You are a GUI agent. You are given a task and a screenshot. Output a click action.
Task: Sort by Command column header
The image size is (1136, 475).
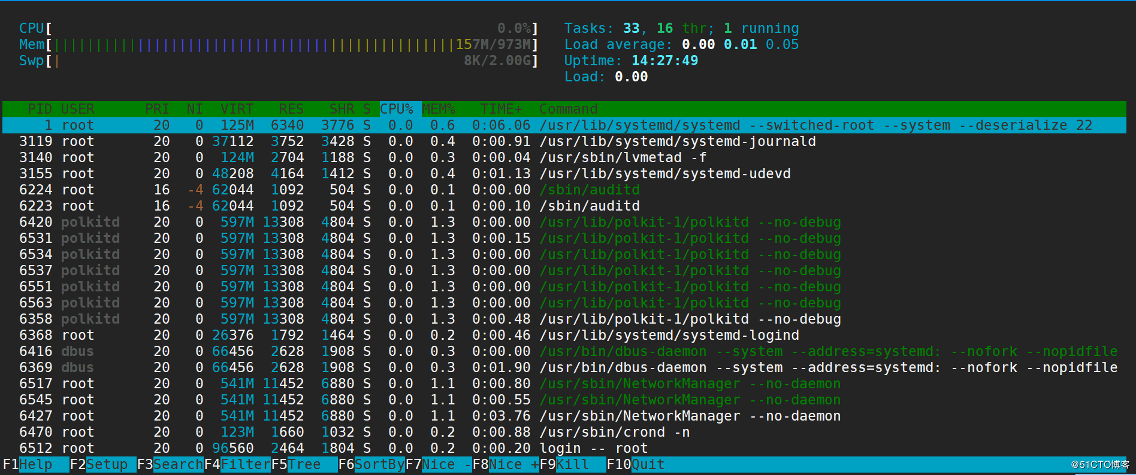[569, 109]
